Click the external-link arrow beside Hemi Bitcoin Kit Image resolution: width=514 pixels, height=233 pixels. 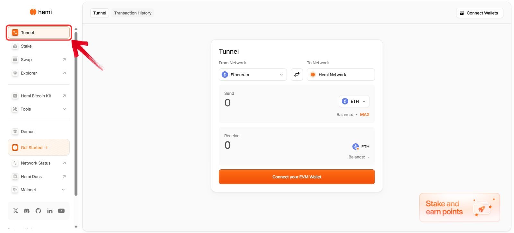[x=64, y=96]
